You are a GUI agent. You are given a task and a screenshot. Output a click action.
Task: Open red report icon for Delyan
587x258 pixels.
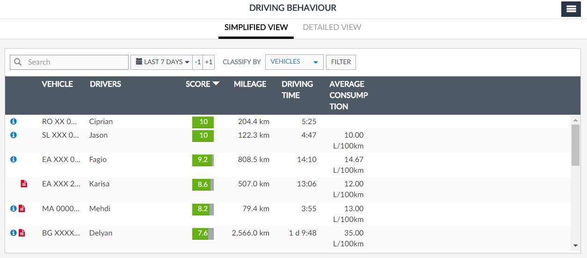point(22,233)
